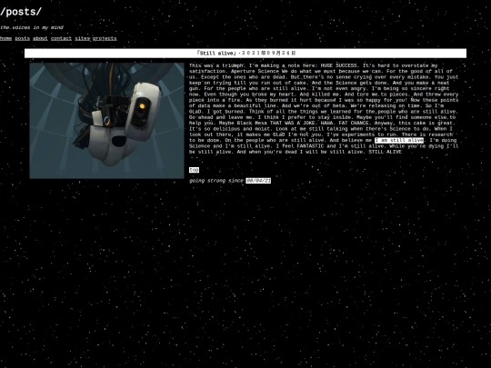Visit the sites navigation link
This screenshot has width=491, height=368.
(83, 38)
